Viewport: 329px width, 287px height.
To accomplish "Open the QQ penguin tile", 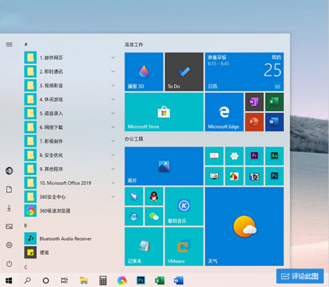I will 154,196.
